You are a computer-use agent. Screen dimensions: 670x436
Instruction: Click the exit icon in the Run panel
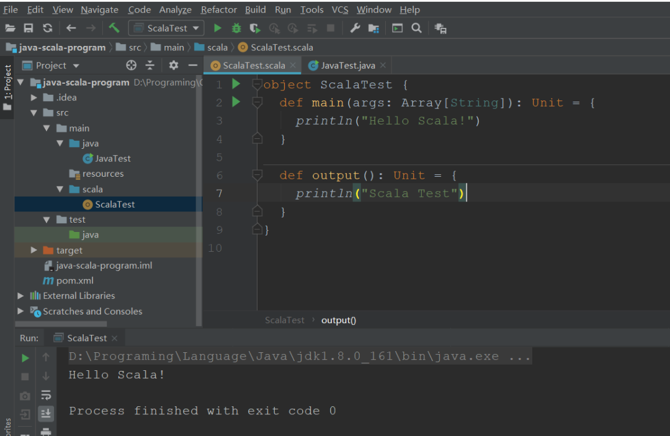click(x=25, y=414)
